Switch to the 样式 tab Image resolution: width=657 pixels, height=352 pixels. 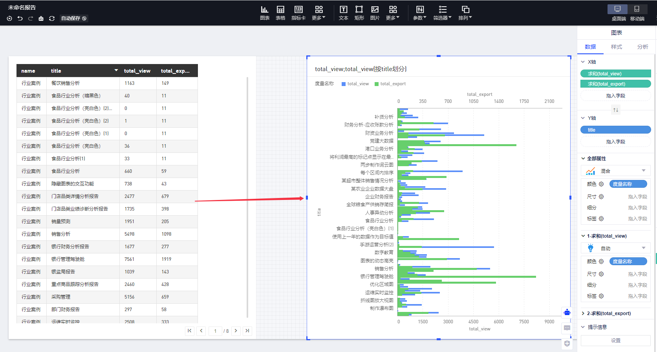(616, 47)
